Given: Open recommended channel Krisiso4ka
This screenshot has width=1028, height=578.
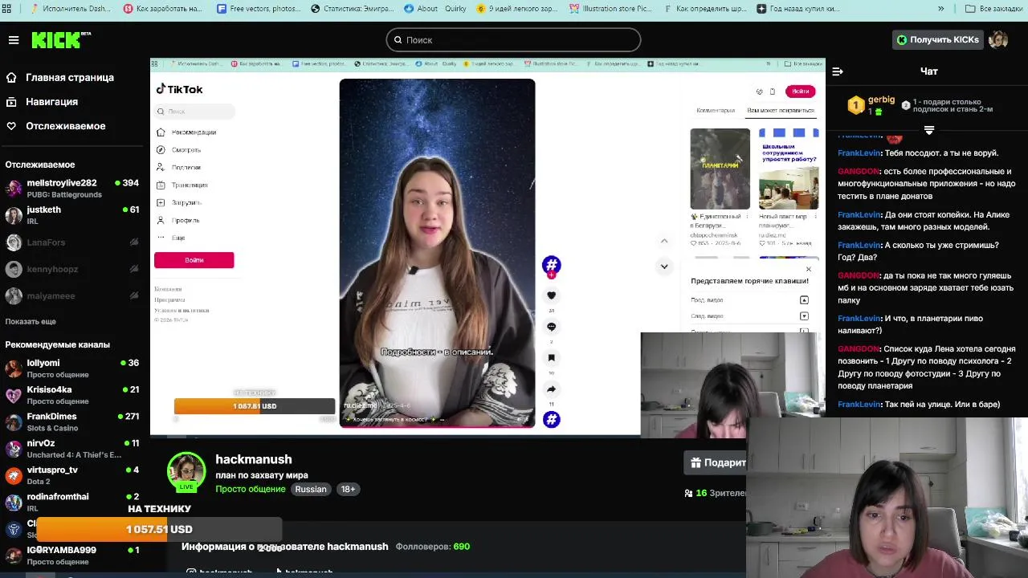Looking at the screenshot, I should [x=73, y=394].
